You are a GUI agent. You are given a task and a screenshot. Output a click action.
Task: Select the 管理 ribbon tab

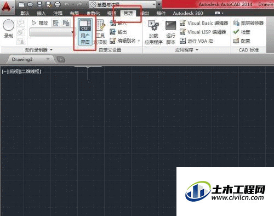click(128, 13)
